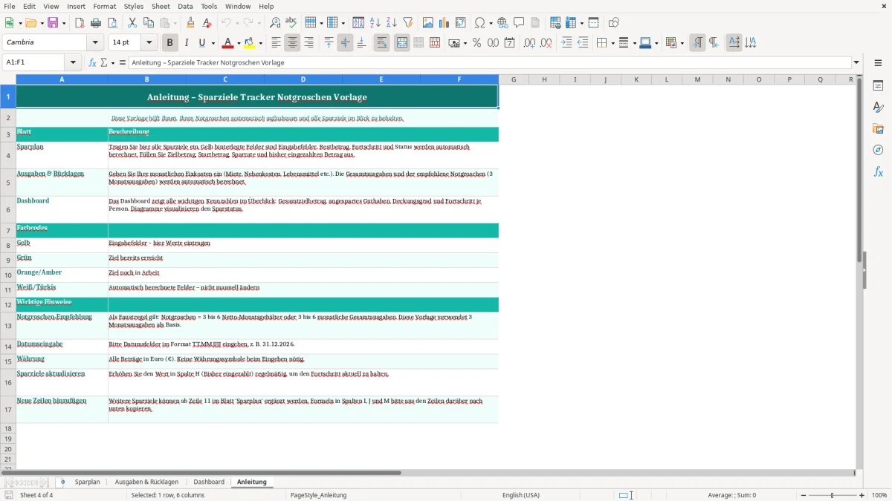
Task: Expand the formula bar
Action: click(856, 62)
